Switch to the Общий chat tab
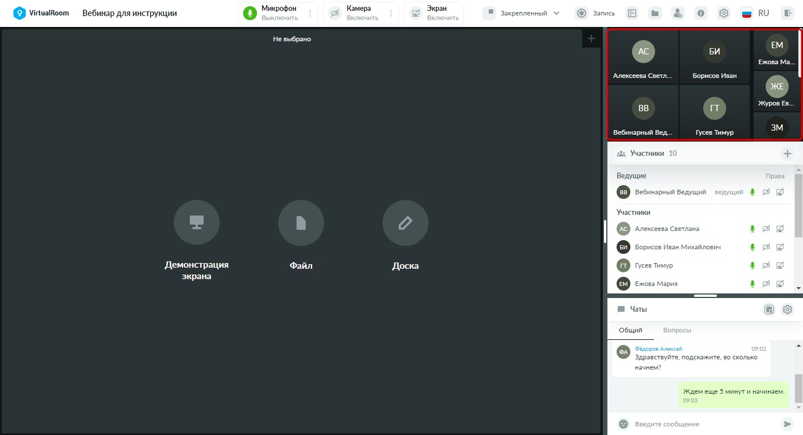 630,330
